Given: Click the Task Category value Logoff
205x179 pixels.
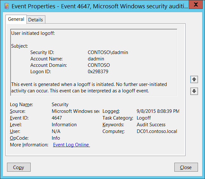Looking at the screenshot, I should 144,118.
